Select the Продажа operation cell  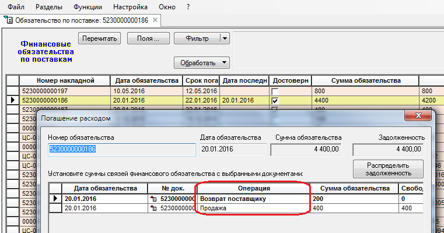(254, 208)
